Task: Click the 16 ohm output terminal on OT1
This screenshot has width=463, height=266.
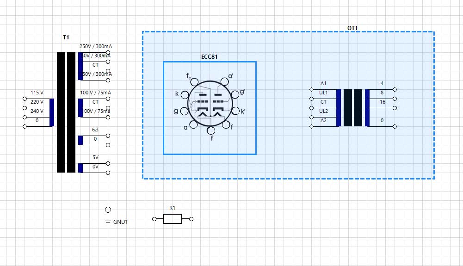Action: 395,108
